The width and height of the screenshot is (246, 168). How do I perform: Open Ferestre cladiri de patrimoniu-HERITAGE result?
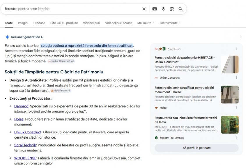click(x=185, y=60)
